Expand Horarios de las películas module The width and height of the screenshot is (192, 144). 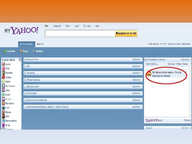click(25, 100)
